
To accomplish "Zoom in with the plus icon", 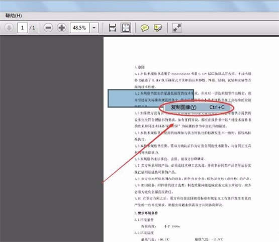I will point(61,28).
